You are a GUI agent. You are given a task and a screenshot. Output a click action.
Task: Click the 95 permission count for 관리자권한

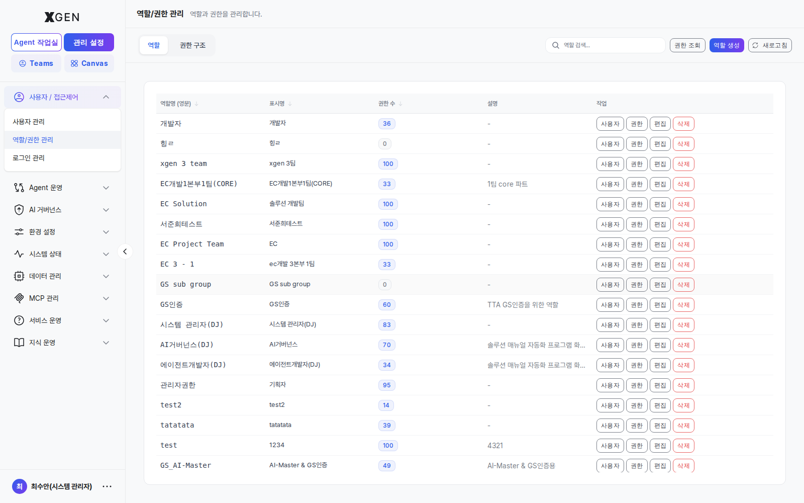pyautogui.click(x=387, y=385)
